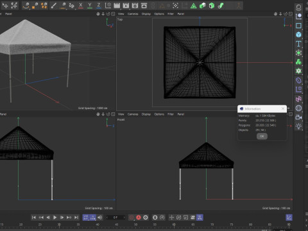The image size is (308, 231).
Task: Open the Filter menu in Top viewport
Action: [171, 14]
